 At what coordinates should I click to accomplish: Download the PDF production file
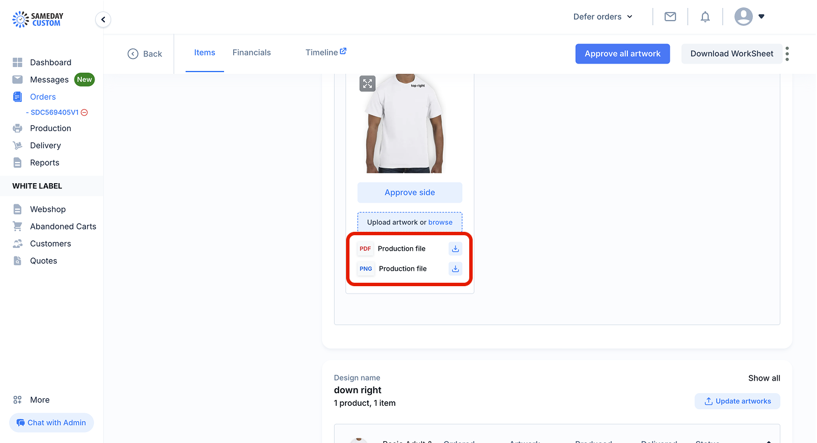(455, 249)
